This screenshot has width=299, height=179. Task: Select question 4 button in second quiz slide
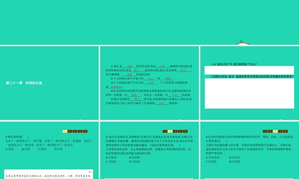click(180, 131)
